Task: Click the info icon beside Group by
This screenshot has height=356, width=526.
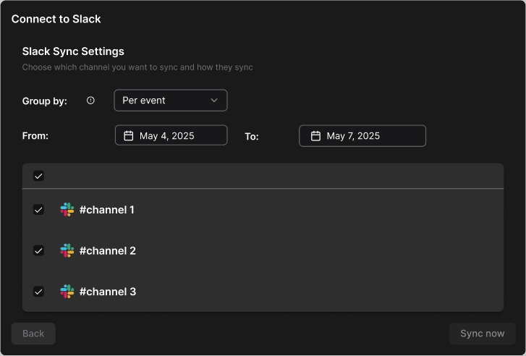Action: [90, 101]
